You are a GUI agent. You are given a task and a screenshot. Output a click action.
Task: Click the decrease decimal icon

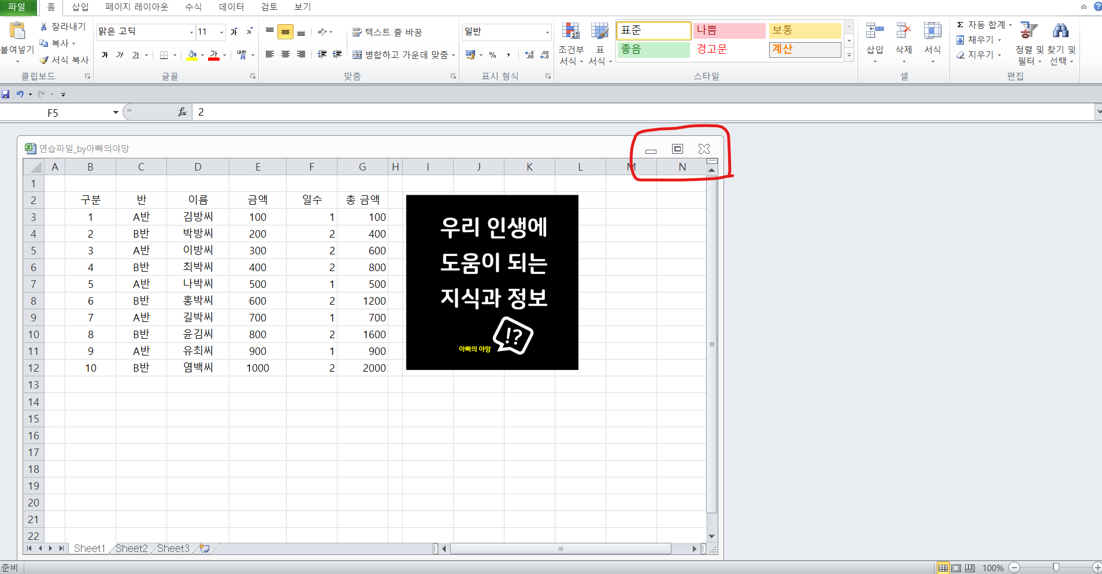[544, 55]
